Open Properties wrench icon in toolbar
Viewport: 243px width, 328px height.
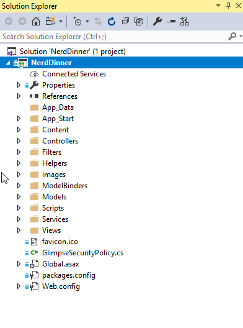[157, 21]
